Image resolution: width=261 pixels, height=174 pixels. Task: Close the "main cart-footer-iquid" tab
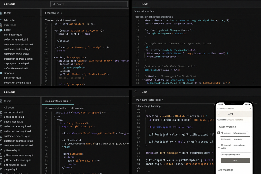click(163, 100)
